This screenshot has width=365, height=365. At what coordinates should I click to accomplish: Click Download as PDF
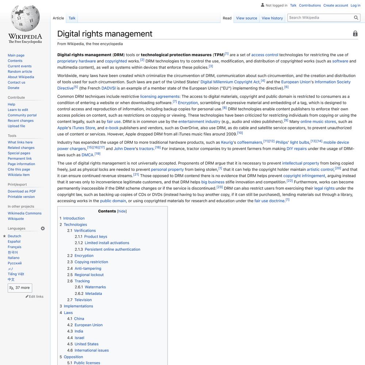tap(22, 191)
